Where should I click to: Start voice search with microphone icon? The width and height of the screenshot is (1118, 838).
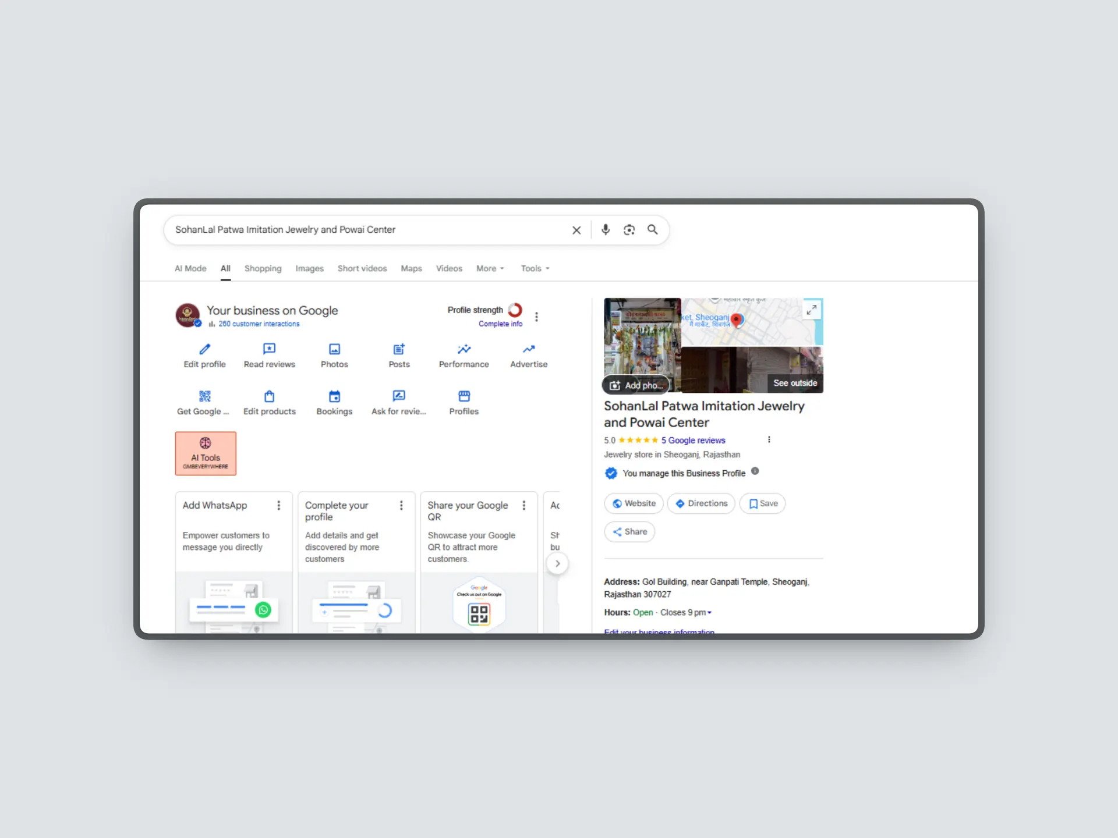point(606,230)
